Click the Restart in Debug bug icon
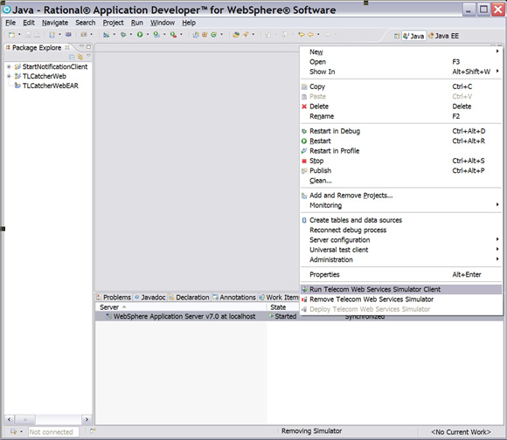The image size is (507, 440). click(x=304, y=131)
